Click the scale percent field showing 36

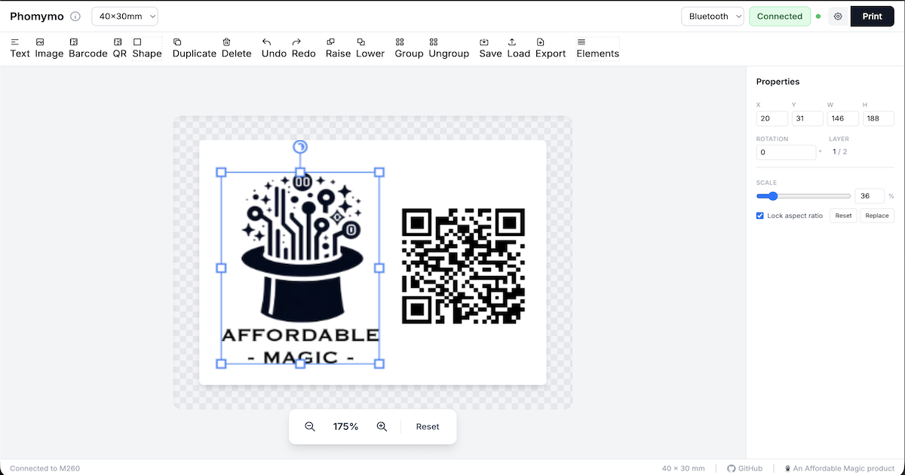pyautogui.click(x=870, y=196)
